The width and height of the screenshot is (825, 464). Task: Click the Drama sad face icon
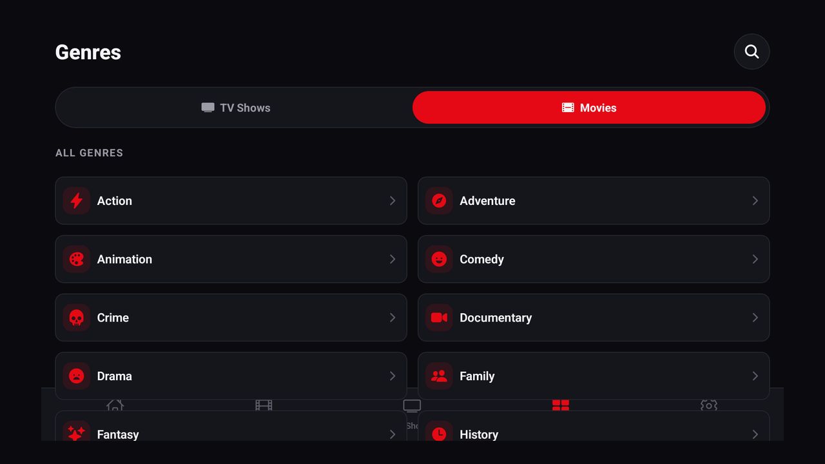pos(77,376)
